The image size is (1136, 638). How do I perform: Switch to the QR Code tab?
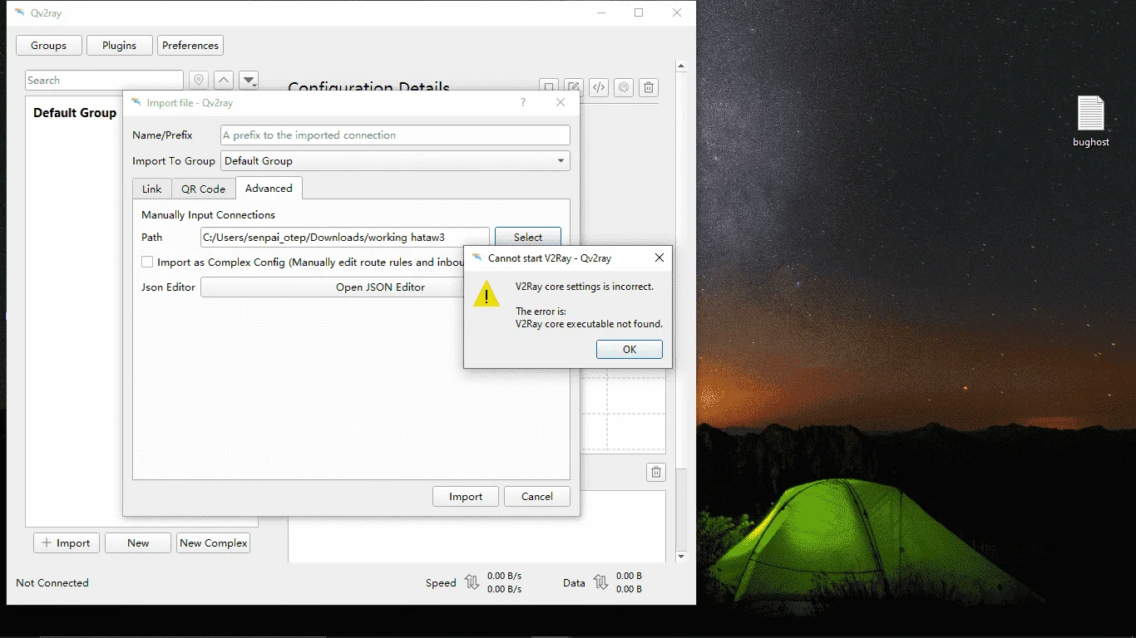(x=203, y=189)
